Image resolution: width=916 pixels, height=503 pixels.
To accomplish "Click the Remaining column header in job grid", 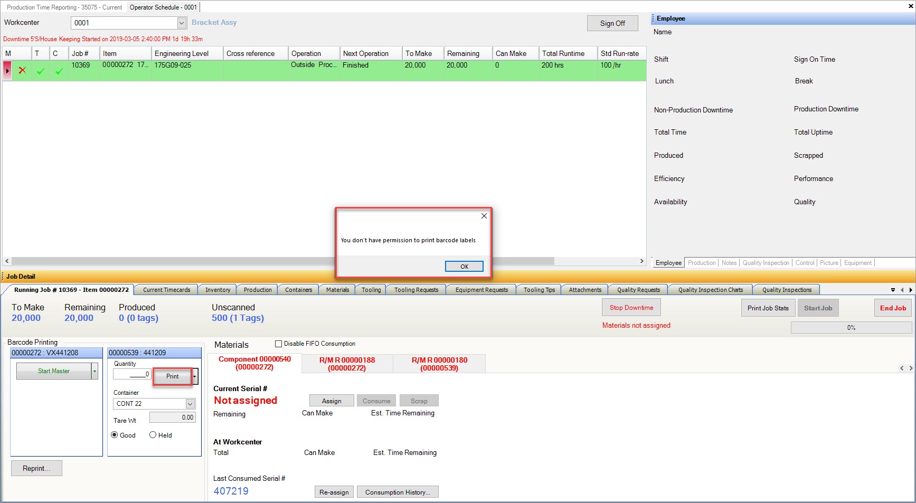I will [x=467, y=53].
